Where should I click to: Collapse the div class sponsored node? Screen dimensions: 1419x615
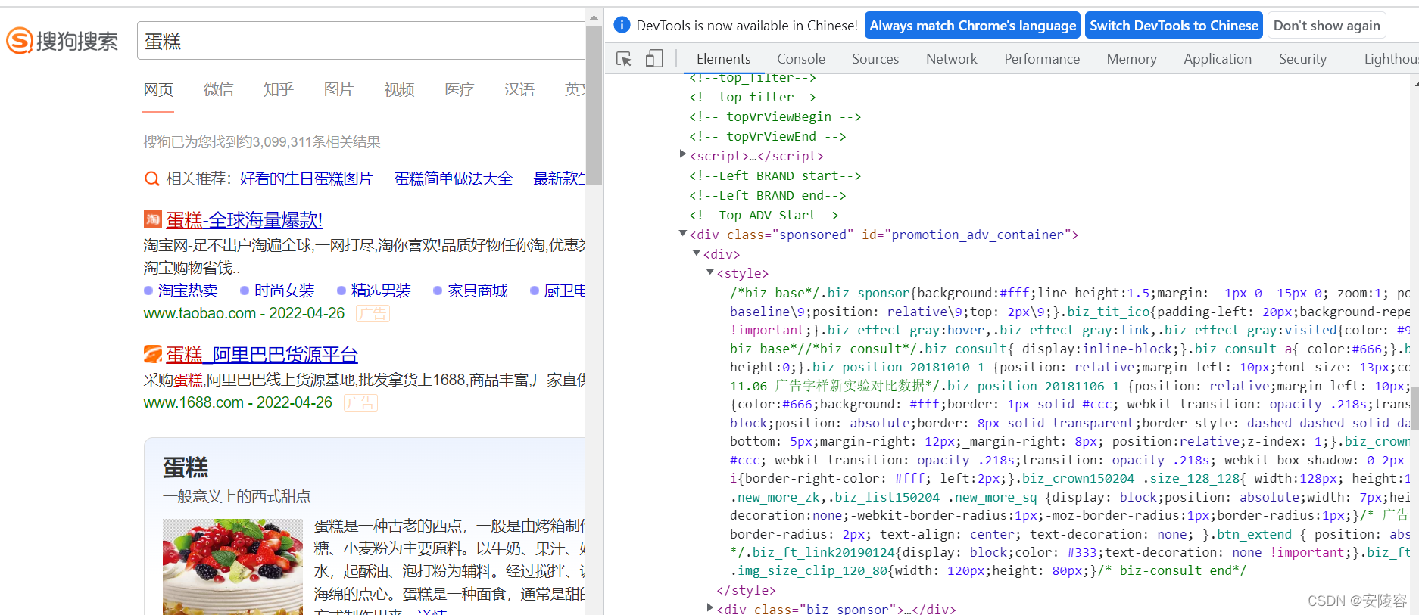(683, 234)
